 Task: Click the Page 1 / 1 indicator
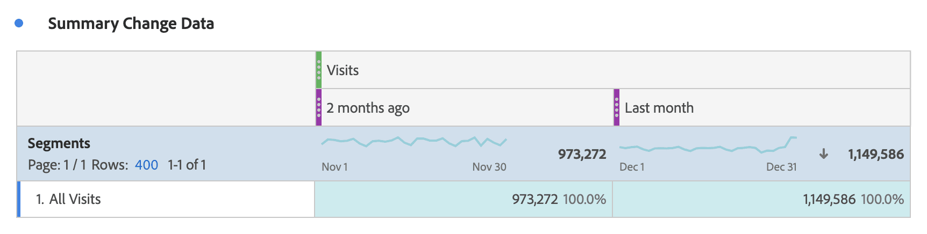click(57, 165)
